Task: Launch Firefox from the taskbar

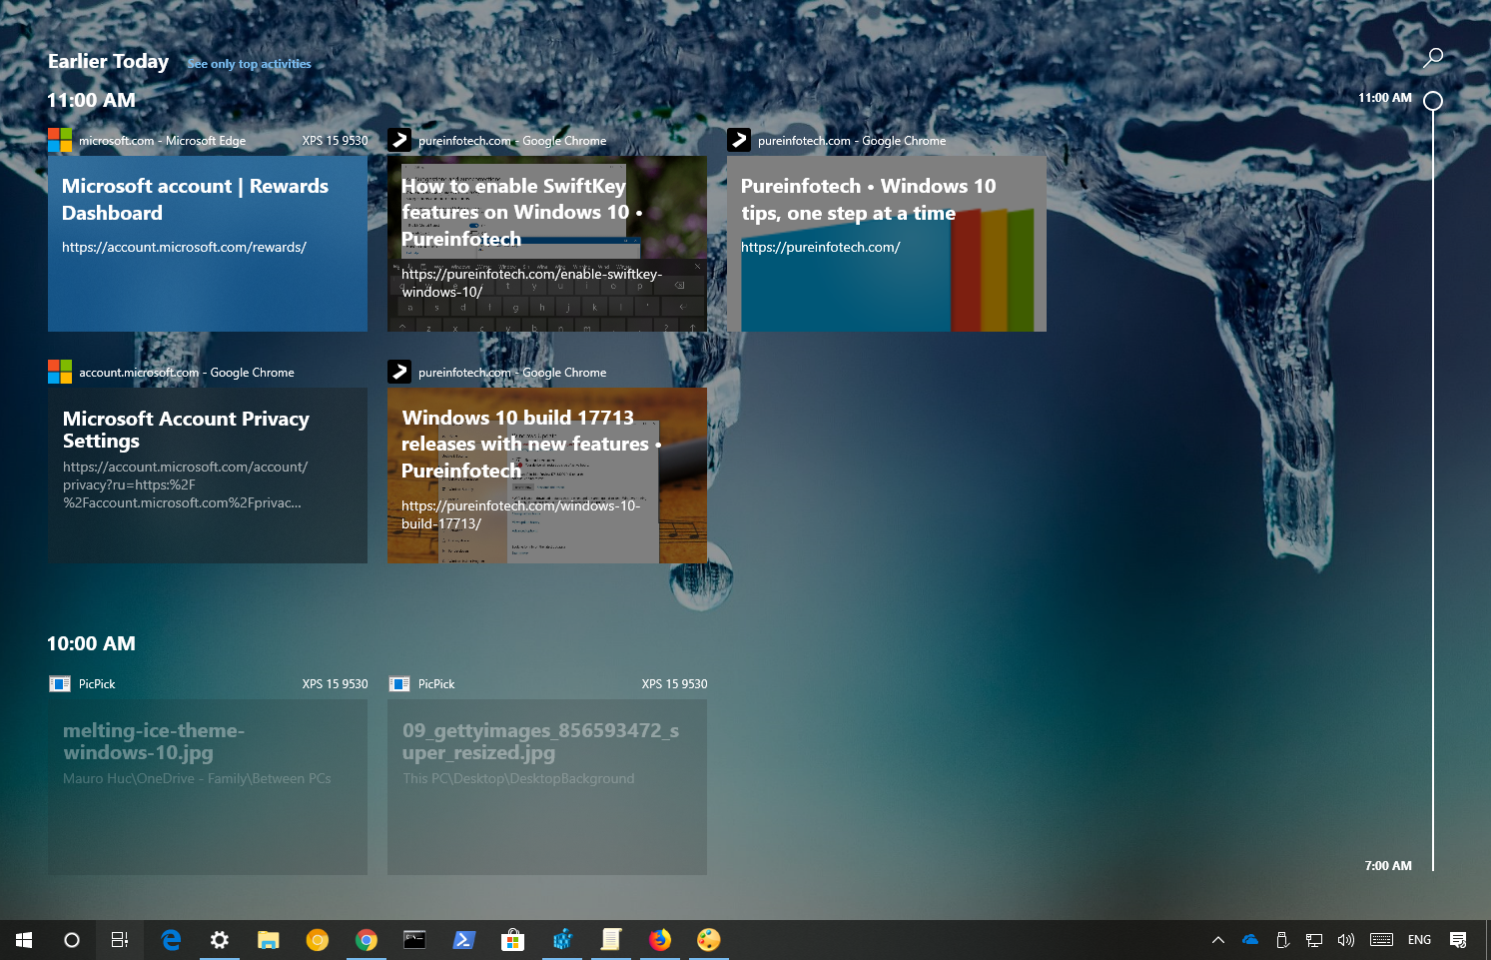Action: [x=660, y=940]
